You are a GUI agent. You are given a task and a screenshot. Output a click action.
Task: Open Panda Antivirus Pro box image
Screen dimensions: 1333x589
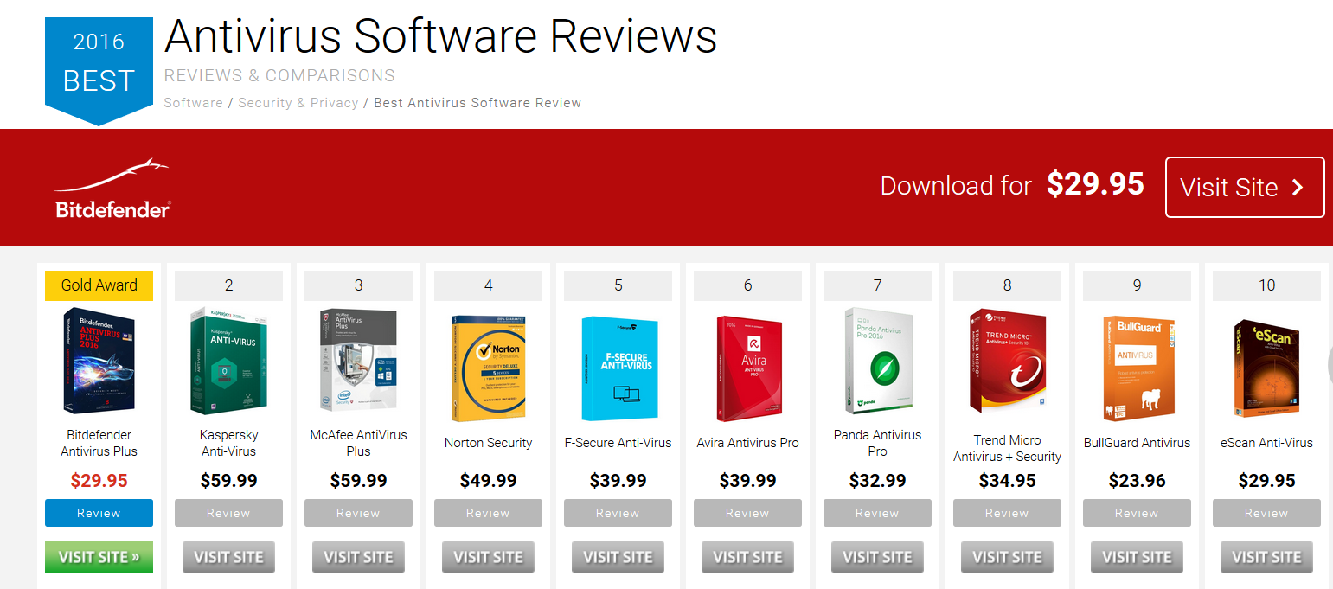click(x=878, y=361)
